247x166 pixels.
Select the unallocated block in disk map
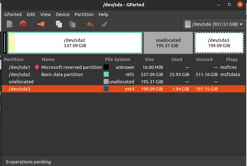168,43
